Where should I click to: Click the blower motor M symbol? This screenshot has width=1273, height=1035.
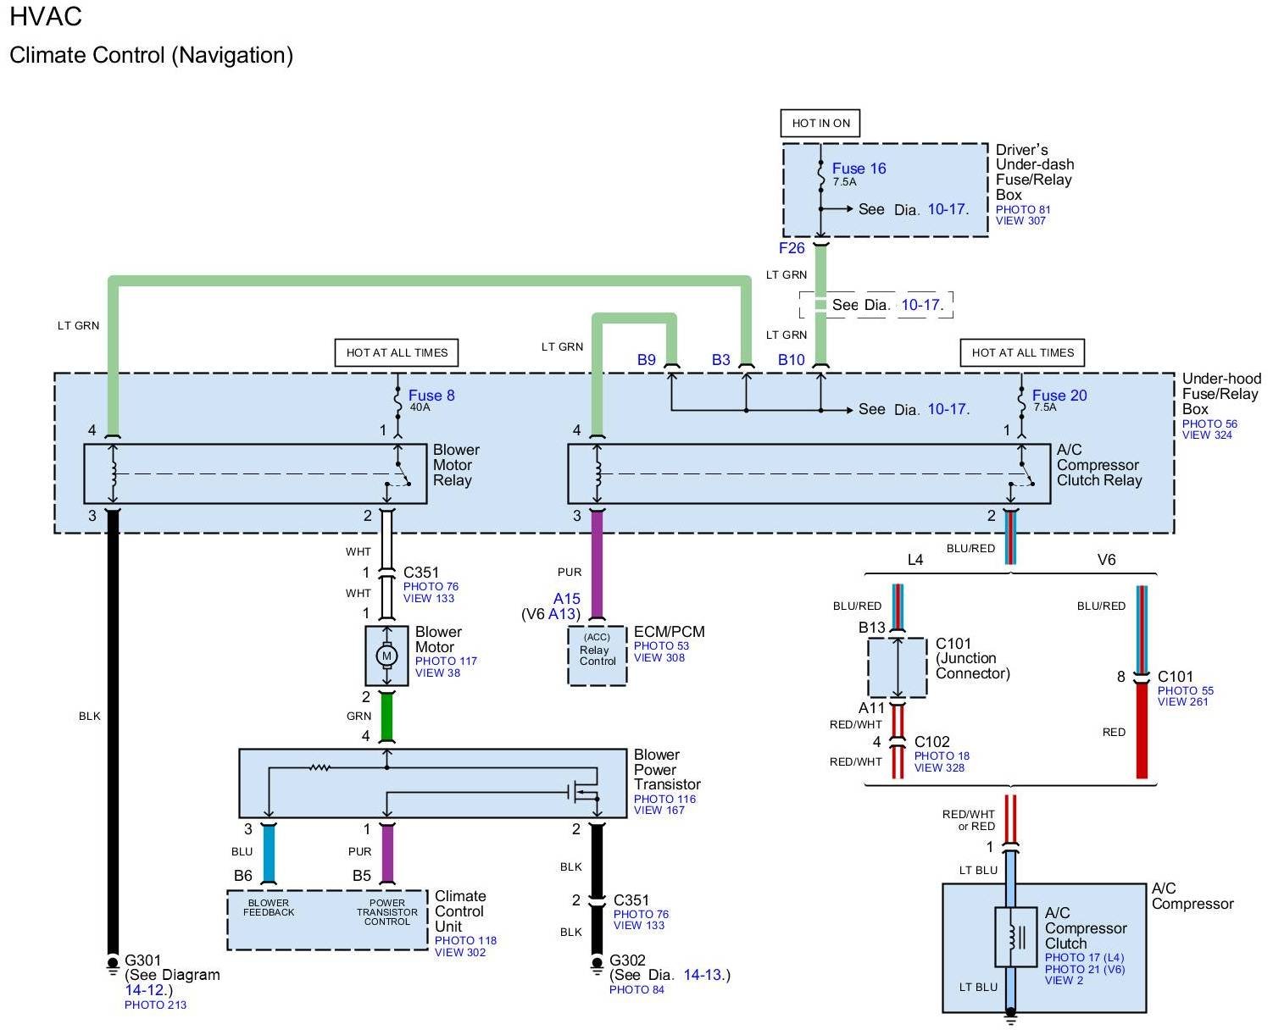(387, 656)
